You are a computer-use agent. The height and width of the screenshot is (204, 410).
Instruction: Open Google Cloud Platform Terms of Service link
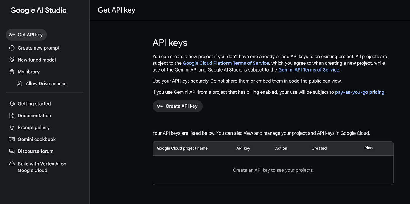226,63
